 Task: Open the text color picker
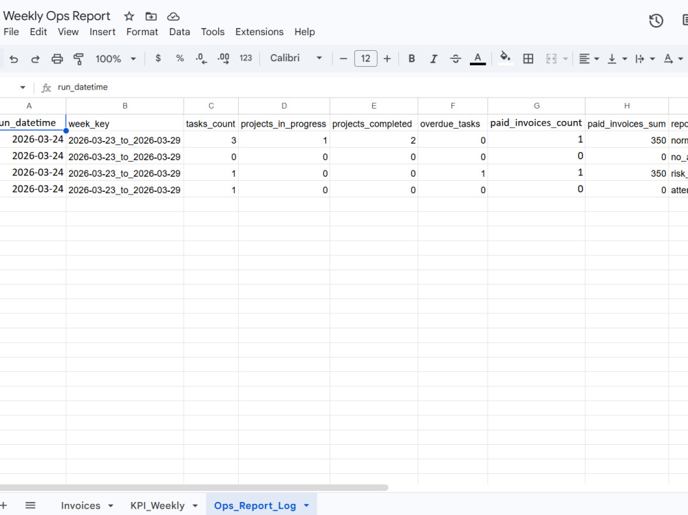coord(478,58)
